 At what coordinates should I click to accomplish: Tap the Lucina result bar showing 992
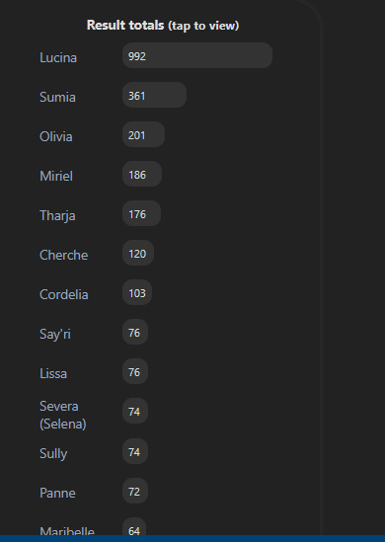pyautogui.click(x=197, y=55)
